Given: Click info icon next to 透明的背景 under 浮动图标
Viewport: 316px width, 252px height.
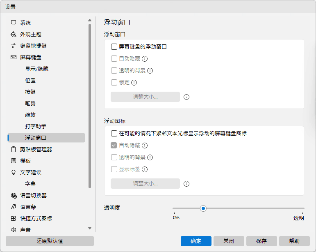Looking at the screenshot, I should click(x=150, y=157).
